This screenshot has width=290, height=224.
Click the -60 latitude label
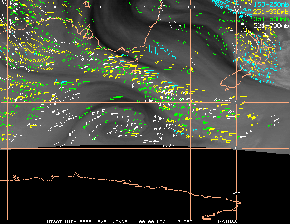click(x=236, y=148)
